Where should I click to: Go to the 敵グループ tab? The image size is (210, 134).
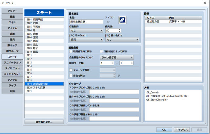[12, 51]
